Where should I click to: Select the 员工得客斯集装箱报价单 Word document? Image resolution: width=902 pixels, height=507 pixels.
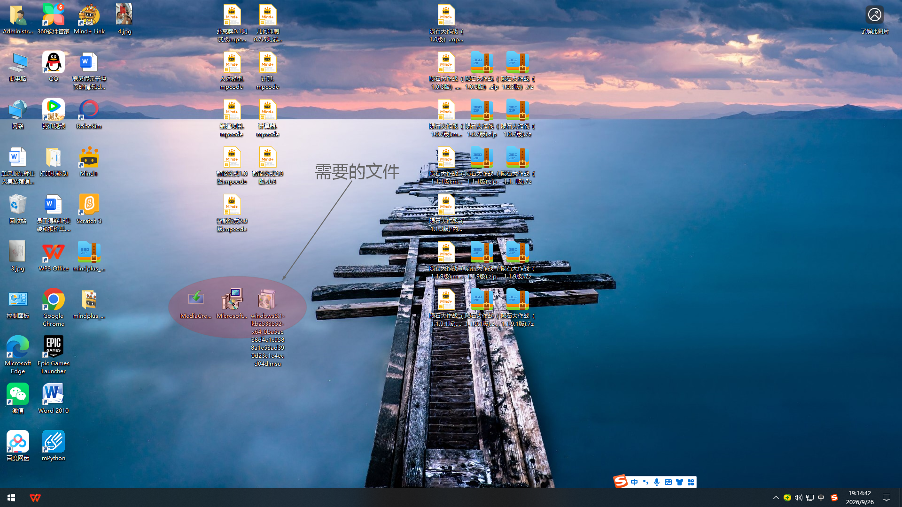[x=54, y=213]
